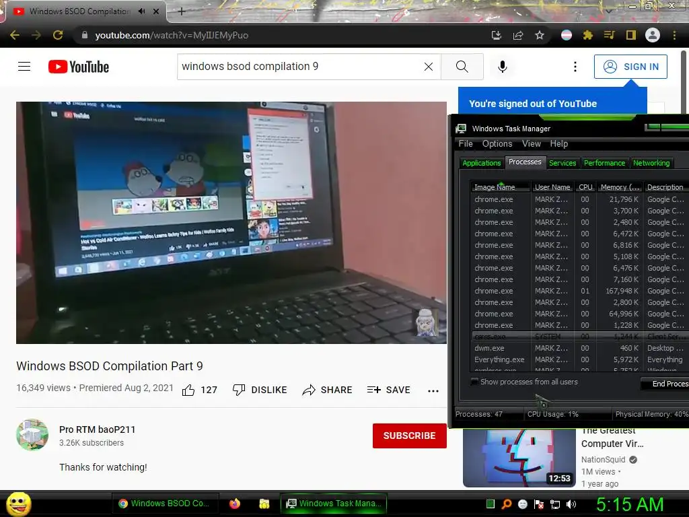The height and width of the screenshot is (517, 689).
Task: Open the View menu in Task Manager
Action: coord(532,144)
